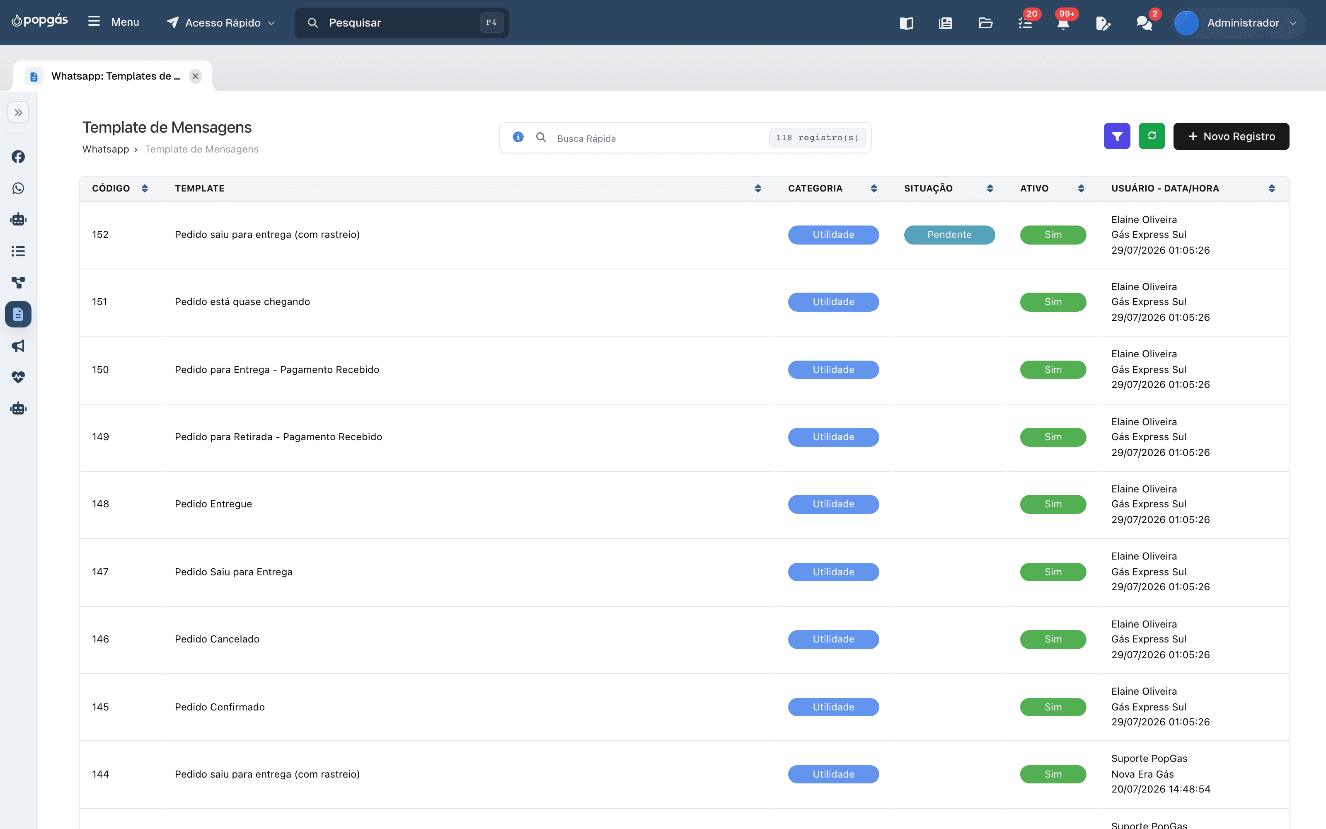
Task: Select 'Pedido Cancelado' template row
Action: coord(217,639)
